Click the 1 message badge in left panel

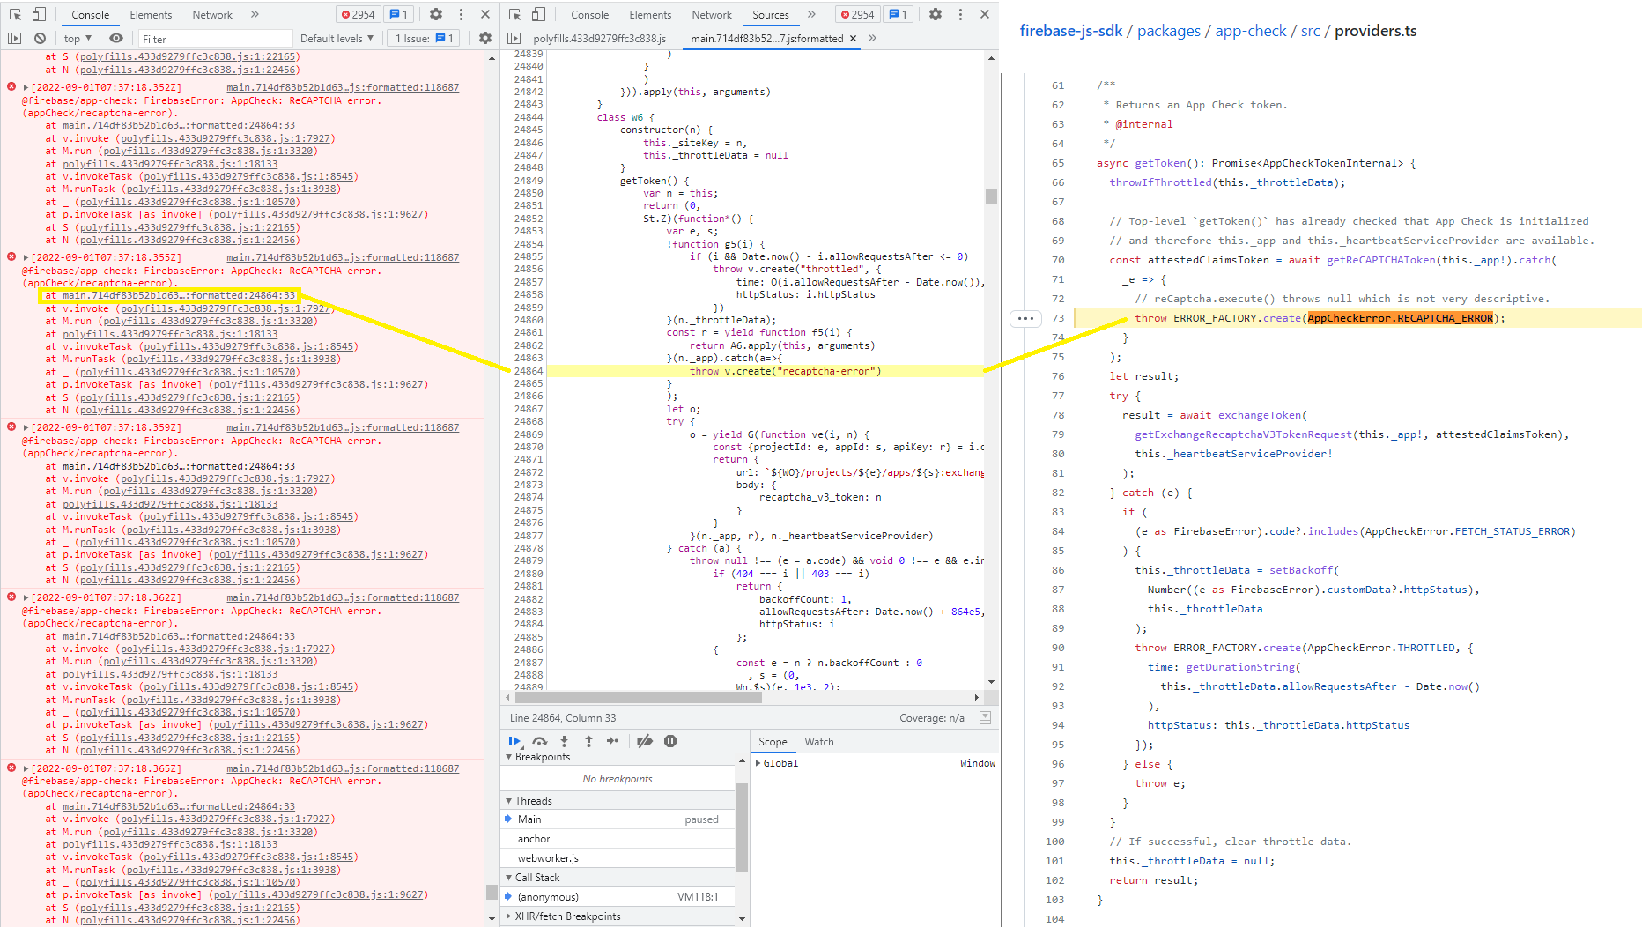pyautogui.click(x=399, y=14)
